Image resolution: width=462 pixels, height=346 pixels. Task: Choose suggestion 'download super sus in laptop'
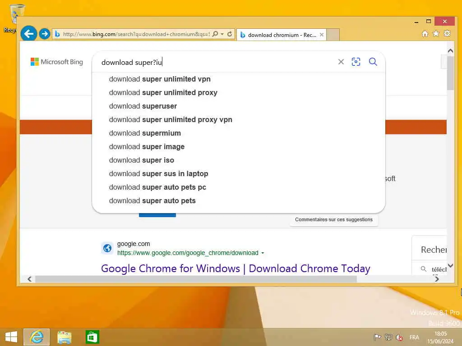[239, 174]
